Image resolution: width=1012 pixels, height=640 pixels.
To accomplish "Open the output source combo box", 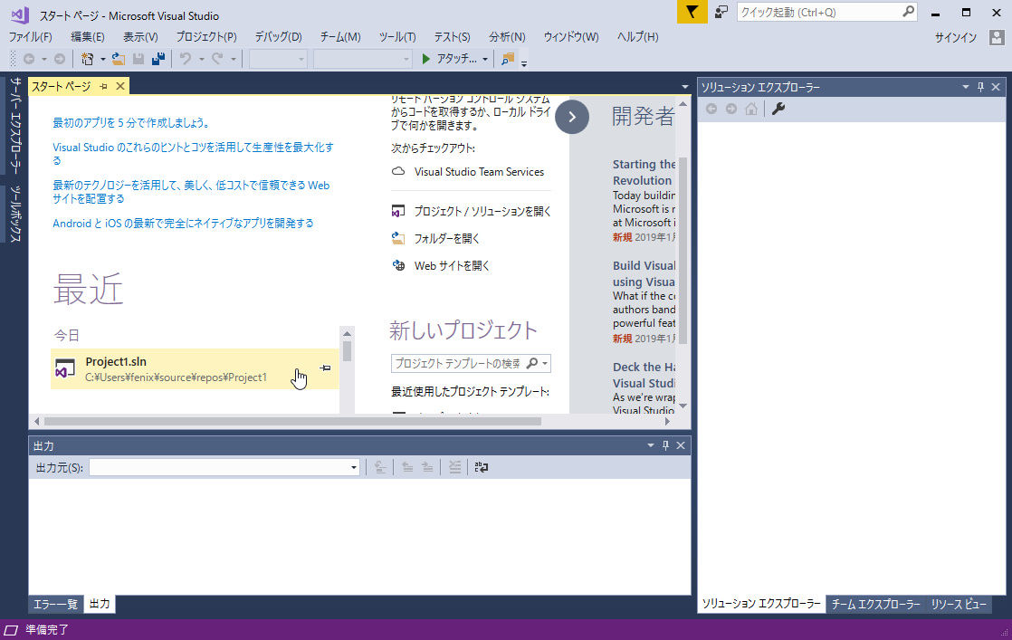I will pos(224,467).
